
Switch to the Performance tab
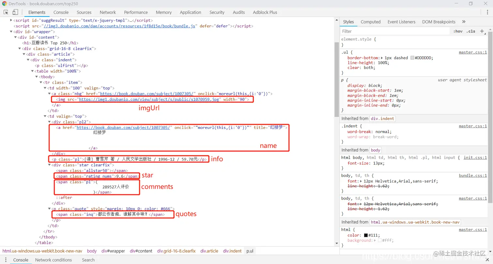[136, 12]
